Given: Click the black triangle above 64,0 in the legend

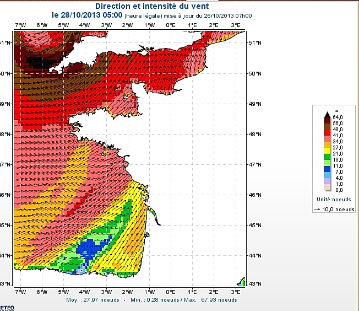Looking at the screenshot, I should [327, 114].
